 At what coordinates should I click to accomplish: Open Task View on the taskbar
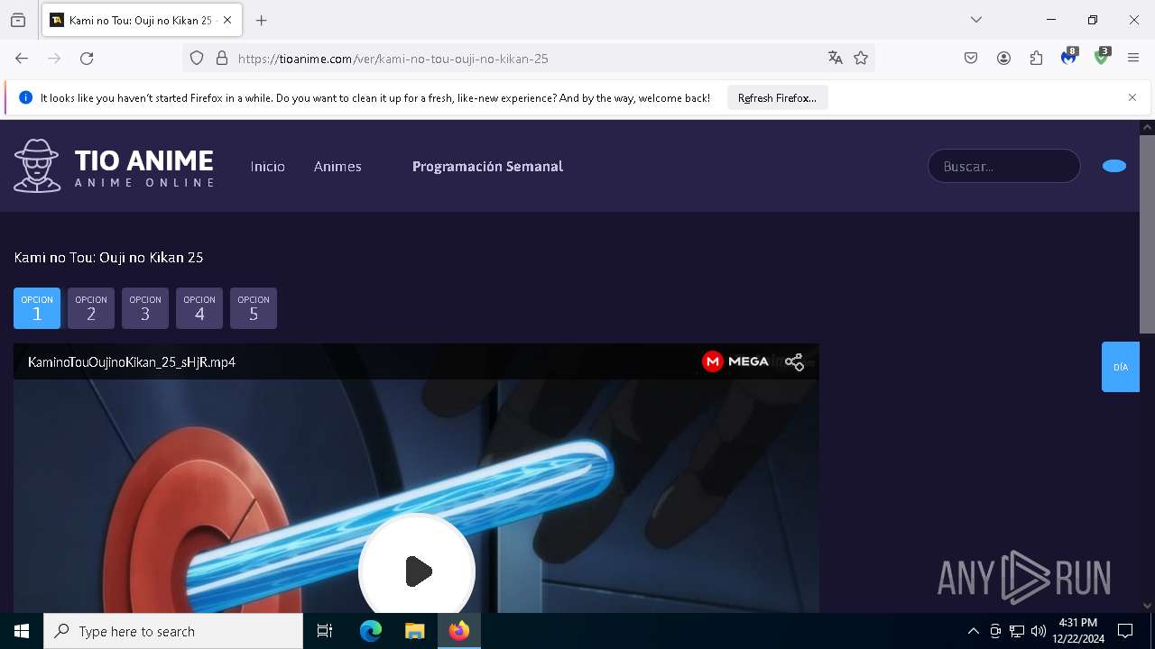[325, 631]
